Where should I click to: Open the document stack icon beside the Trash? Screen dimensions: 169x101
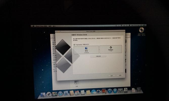point(133,90)
